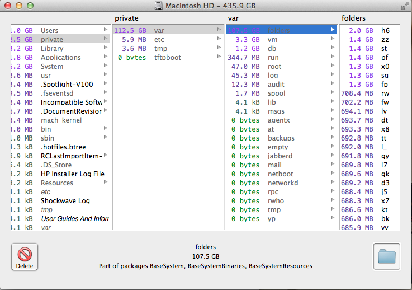Select the x0 folder row
The width and height of the screenshot is (412, 290).
[x=370, y=66]
